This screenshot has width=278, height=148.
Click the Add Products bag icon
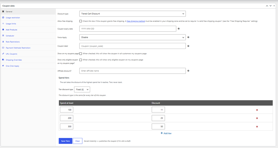[x=3, y=30]
